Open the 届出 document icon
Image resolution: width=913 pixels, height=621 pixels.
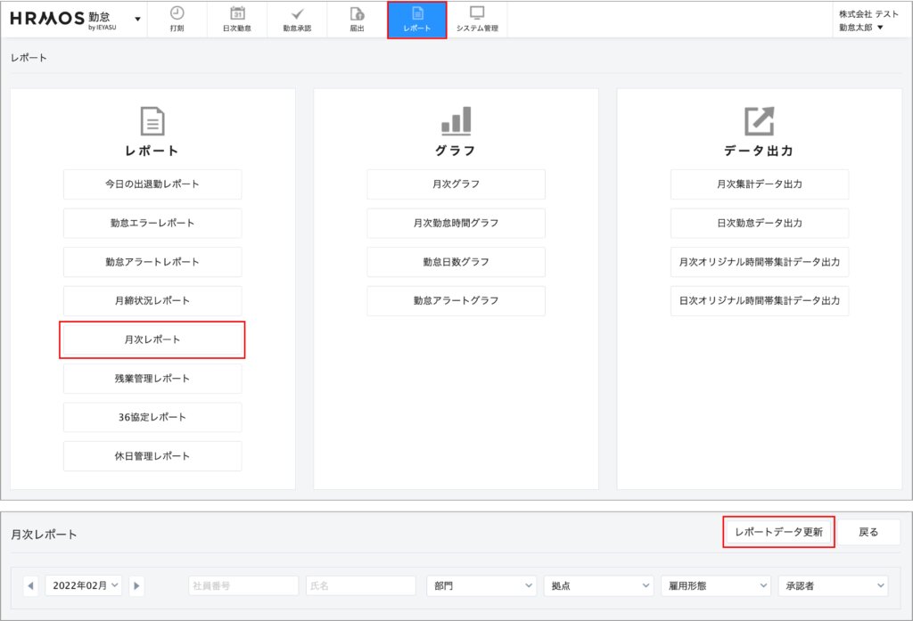pos(357,13)
